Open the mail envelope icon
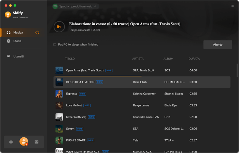239x153 pixels. pos(37,142)
